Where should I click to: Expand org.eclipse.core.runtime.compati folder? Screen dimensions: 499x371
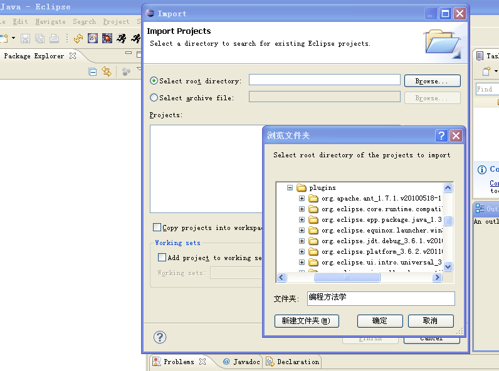coord(302,209)
